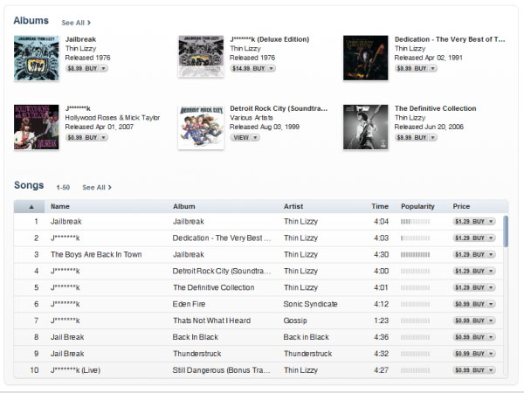Click the sort triangle in the song list header
524x393 pixels.
(x=31, y=207)
